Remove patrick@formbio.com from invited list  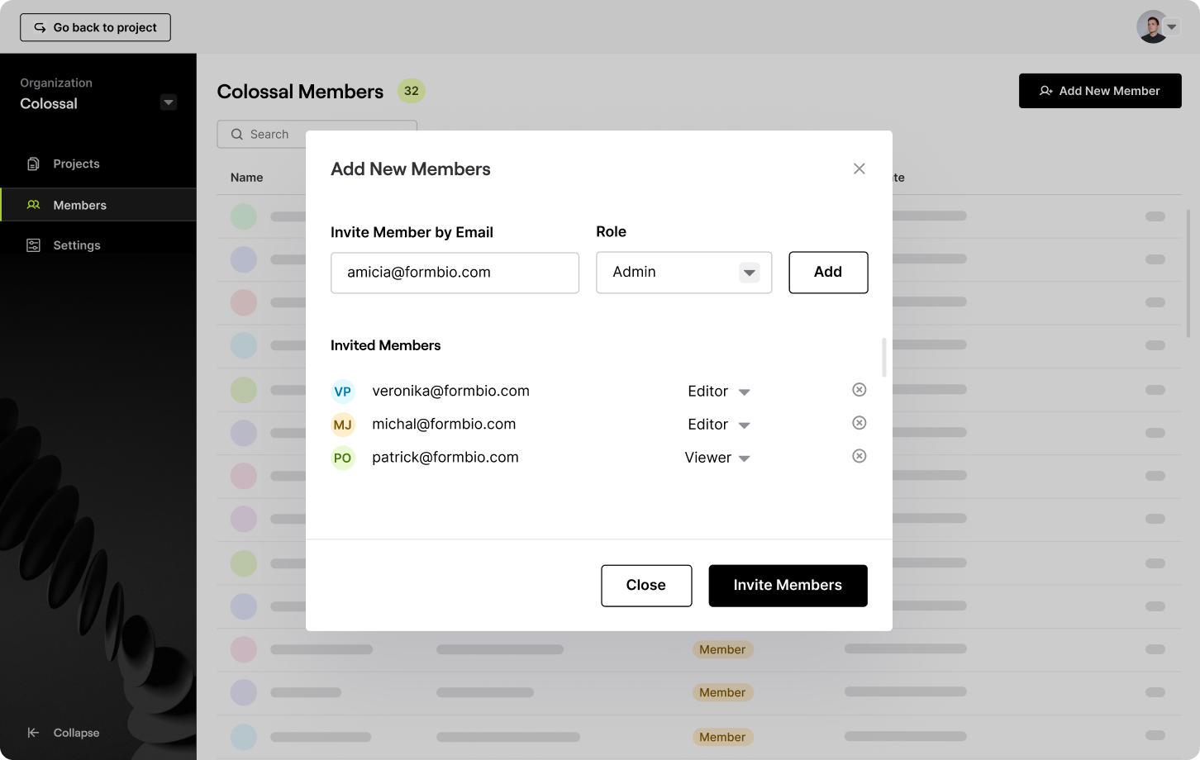pyautogui.click(x=860, y=456)
